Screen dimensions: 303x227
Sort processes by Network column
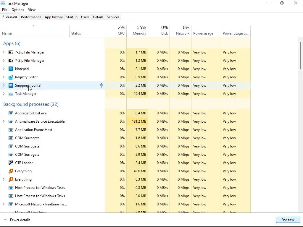point(180,31)
